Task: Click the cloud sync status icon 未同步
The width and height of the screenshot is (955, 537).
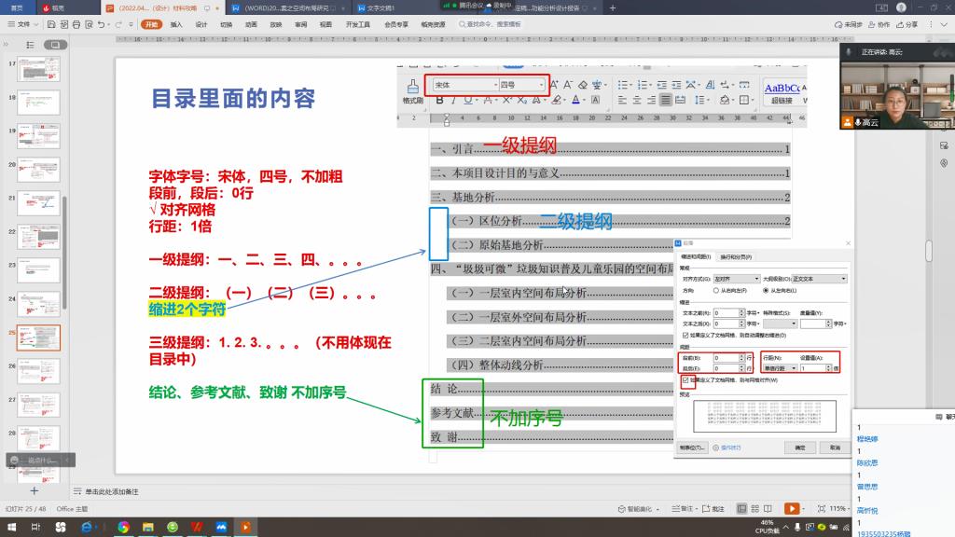Action: 849,24
